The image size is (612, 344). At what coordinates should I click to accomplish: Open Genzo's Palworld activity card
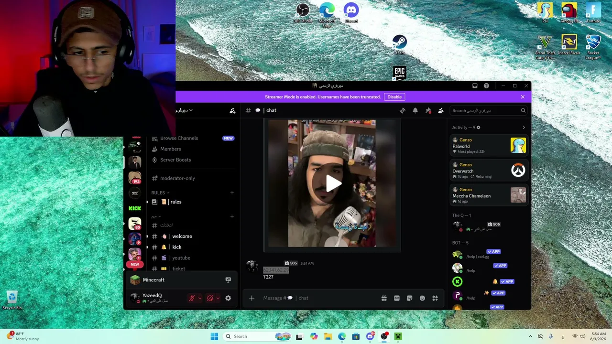[489, 145]
